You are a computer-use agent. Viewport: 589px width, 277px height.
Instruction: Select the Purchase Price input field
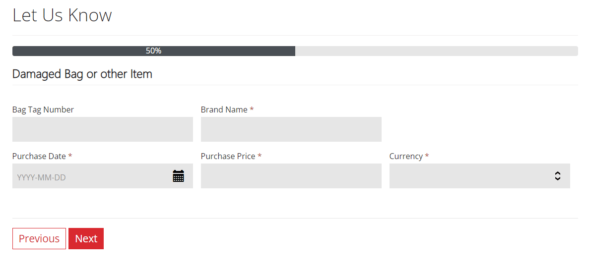291,176
